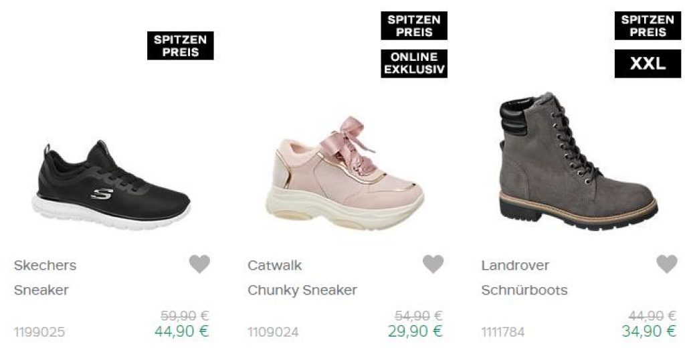Click the XXL badge on Landrover boots
685x348 pixels.
coord(648,64)
